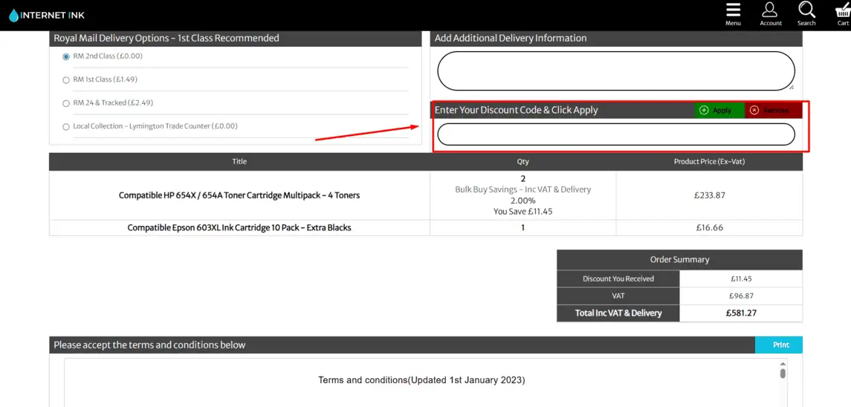851x407 pixels.
Task: Click the Title column header
Action: (239, 162)
